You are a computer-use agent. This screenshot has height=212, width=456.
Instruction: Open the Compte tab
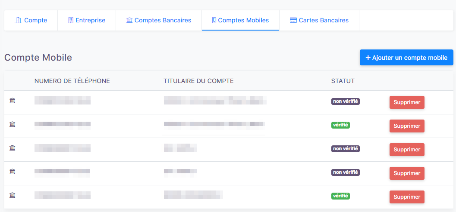[x=31, y=20]
